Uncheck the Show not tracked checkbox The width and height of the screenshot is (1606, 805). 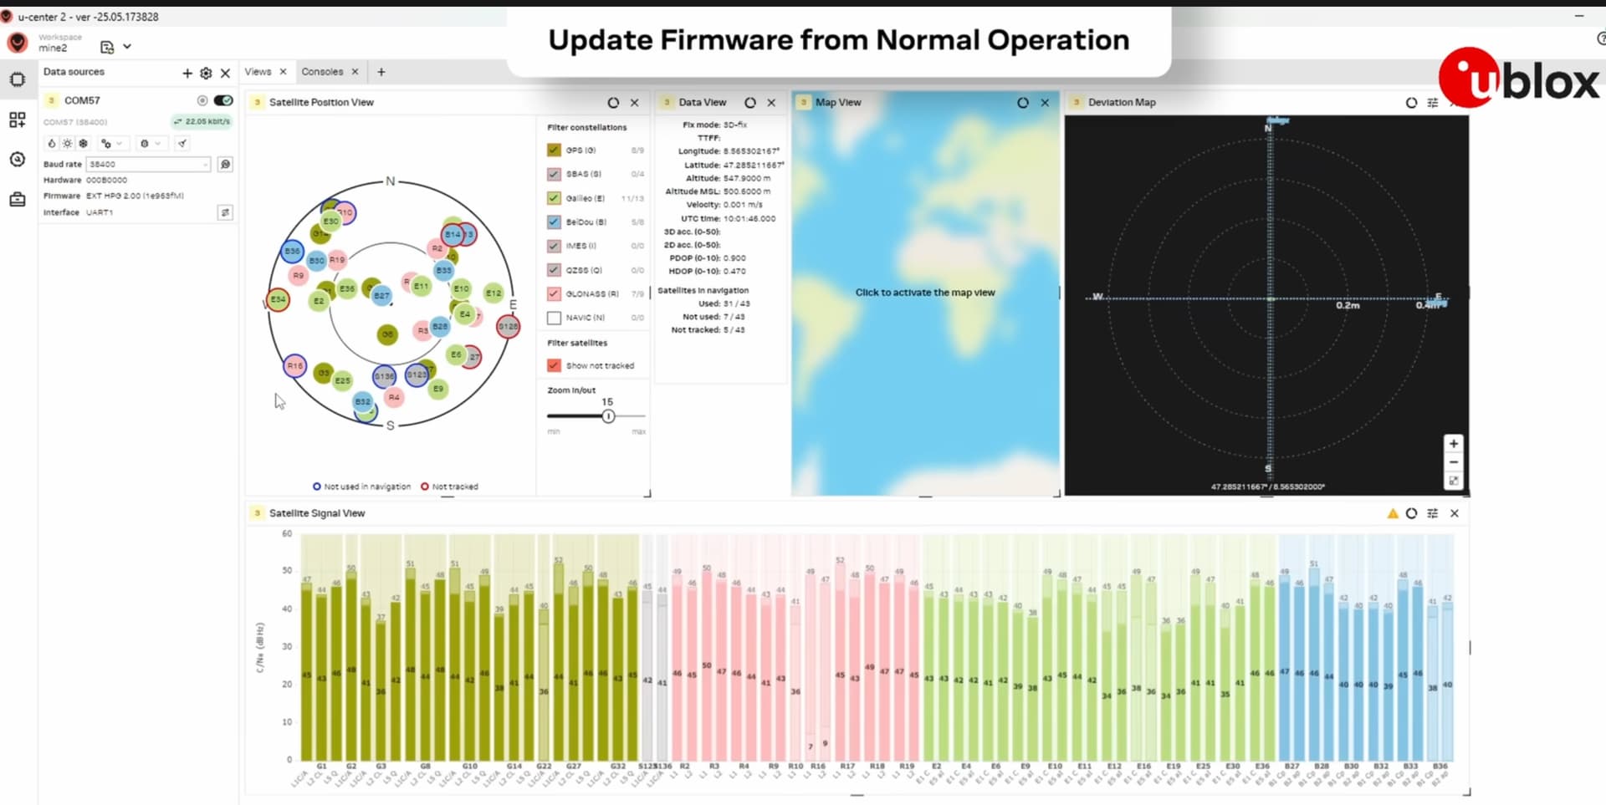coord(554,365)
